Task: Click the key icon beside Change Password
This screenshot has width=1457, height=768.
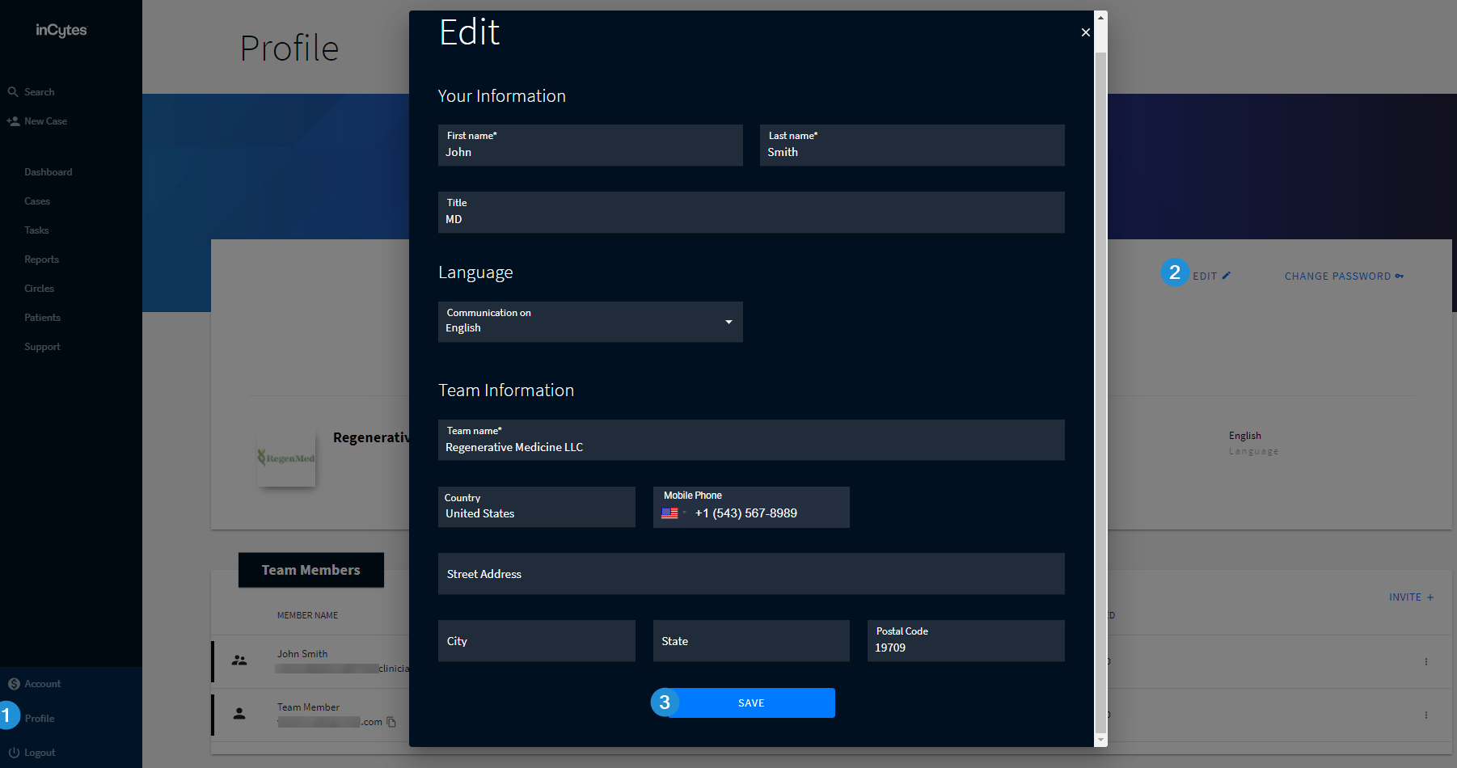Action: 1400,276
